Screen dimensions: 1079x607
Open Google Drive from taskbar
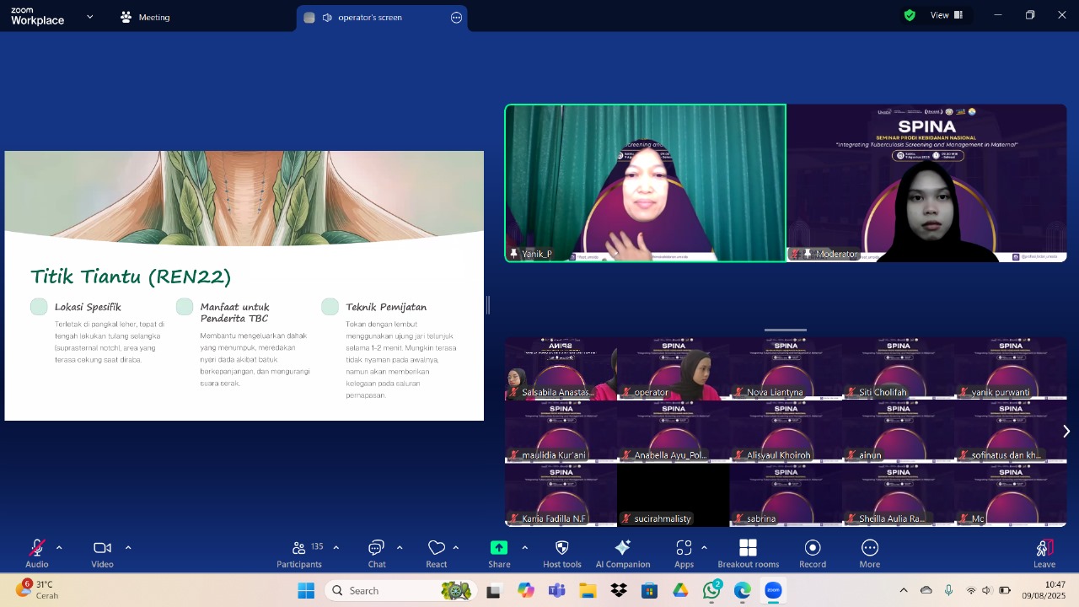point(680,590)
